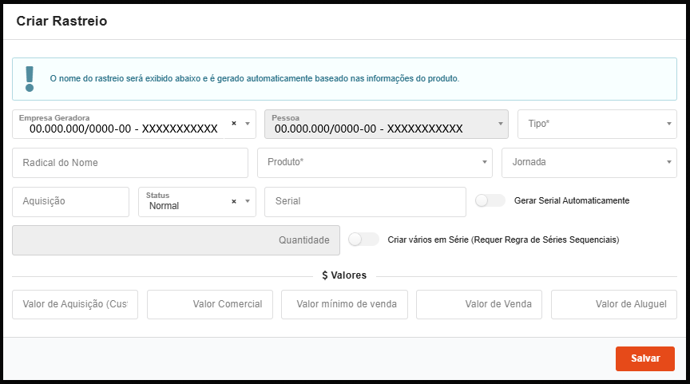
Task: Click the Valor Comercial field
Action: (x=210, y=304)
